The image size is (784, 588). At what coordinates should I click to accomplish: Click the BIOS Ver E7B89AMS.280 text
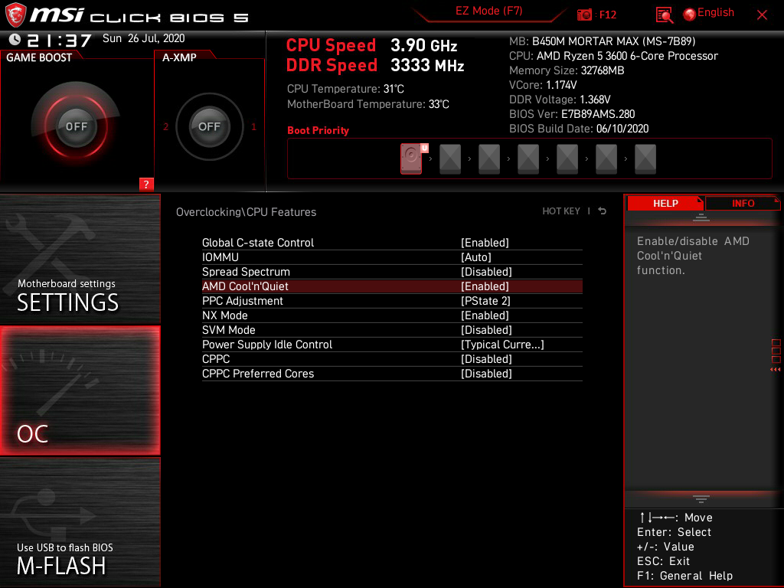(x=572, y=114)
